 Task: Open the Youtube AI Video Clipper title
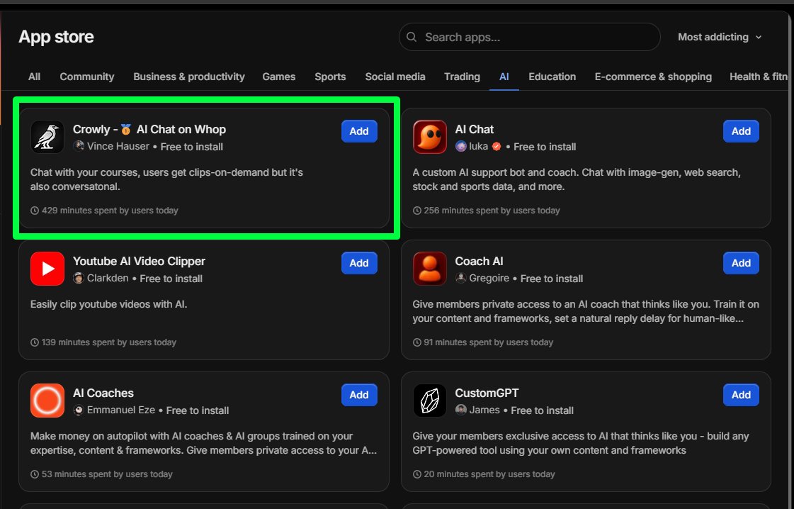tap(140, 261)
